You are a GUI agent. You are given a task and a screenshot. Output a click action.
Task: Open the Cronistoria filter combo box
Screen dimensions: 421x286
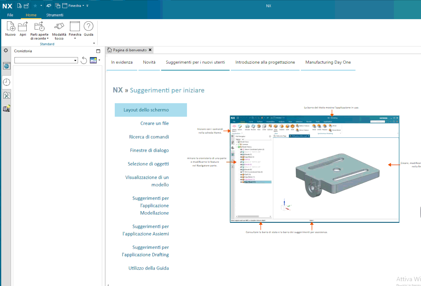click(x=46, y=60)
